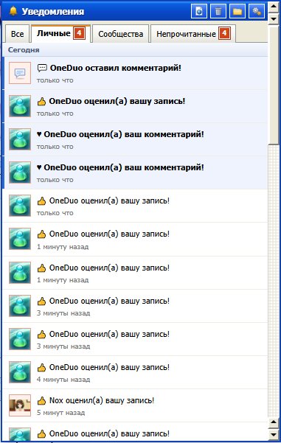Image resolution: width=281 pixels, height=443 pixels.
Task: Click thumbs-up icon on the Nox notification
Action: (x=41, y=400)
